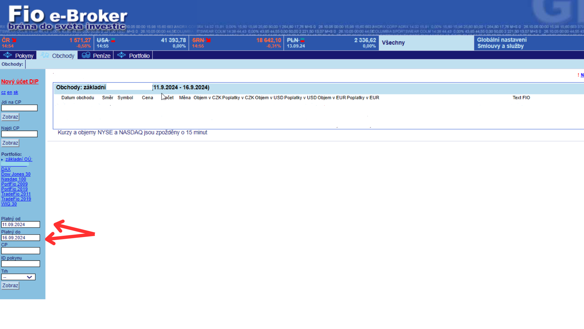
Task: Open the Portfolio tab
Action: coord(139,56)
